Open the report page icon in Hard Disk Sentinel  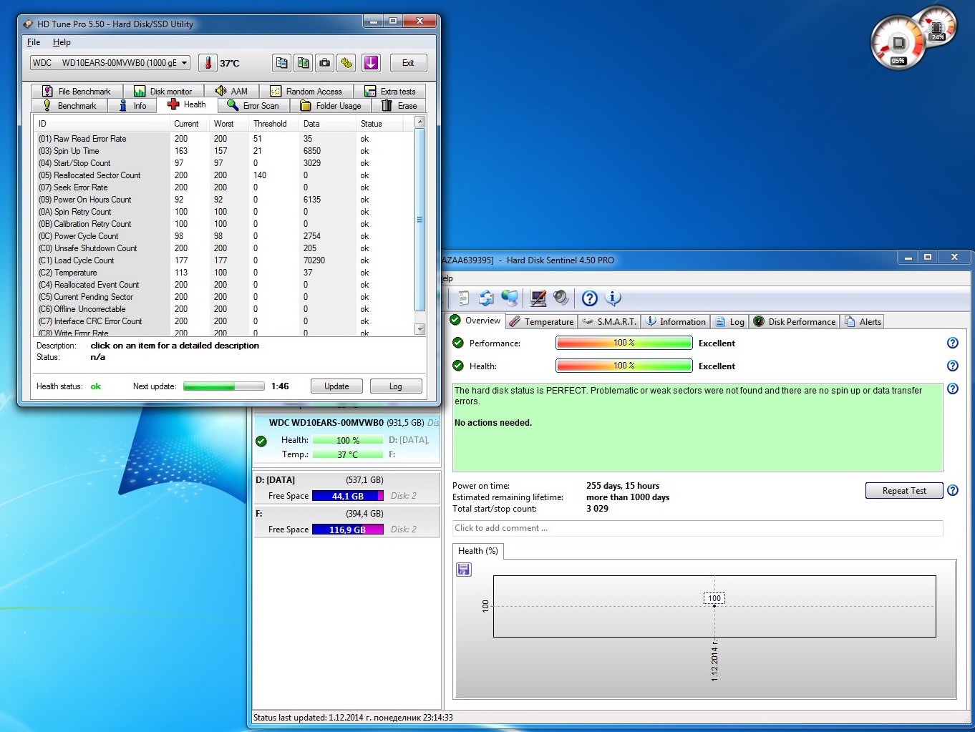(x=464, y=298)
